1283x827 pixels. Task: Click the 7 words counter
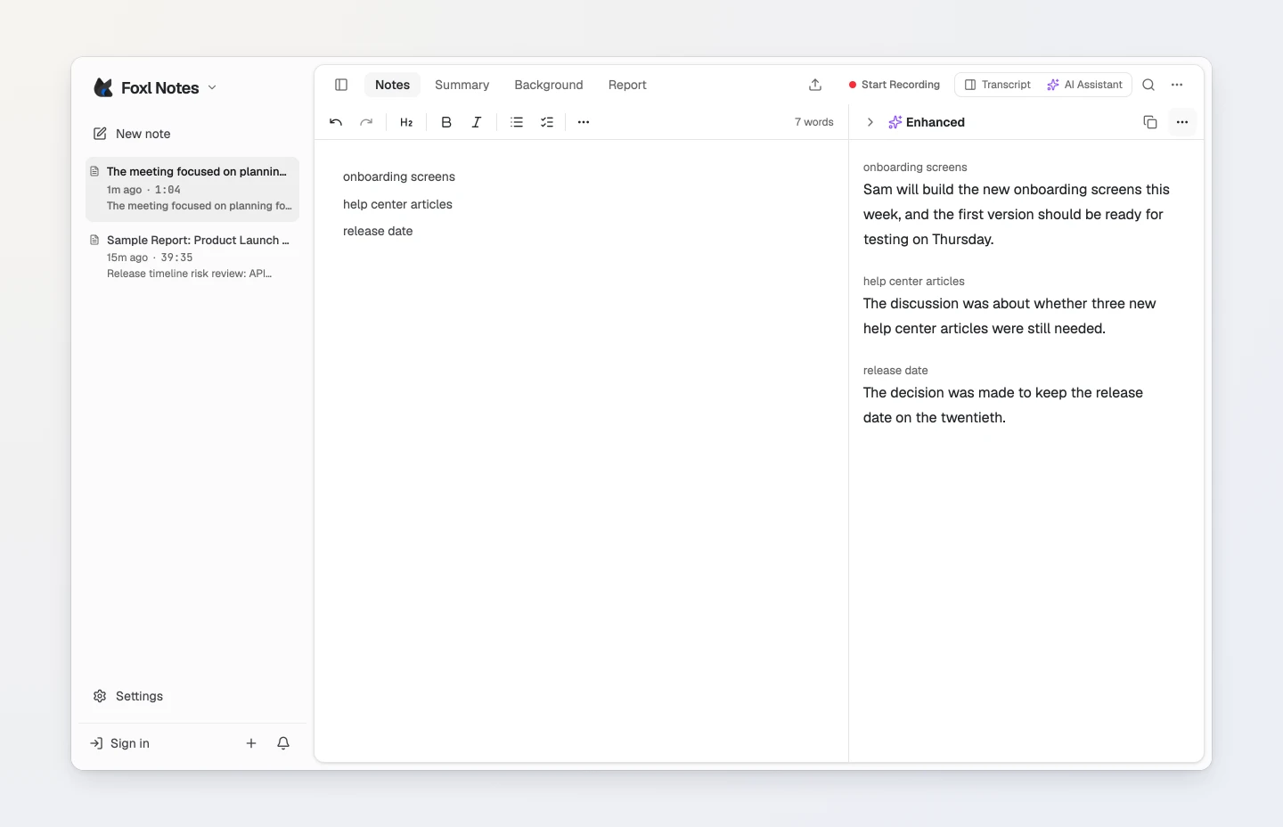pos(814,122)
